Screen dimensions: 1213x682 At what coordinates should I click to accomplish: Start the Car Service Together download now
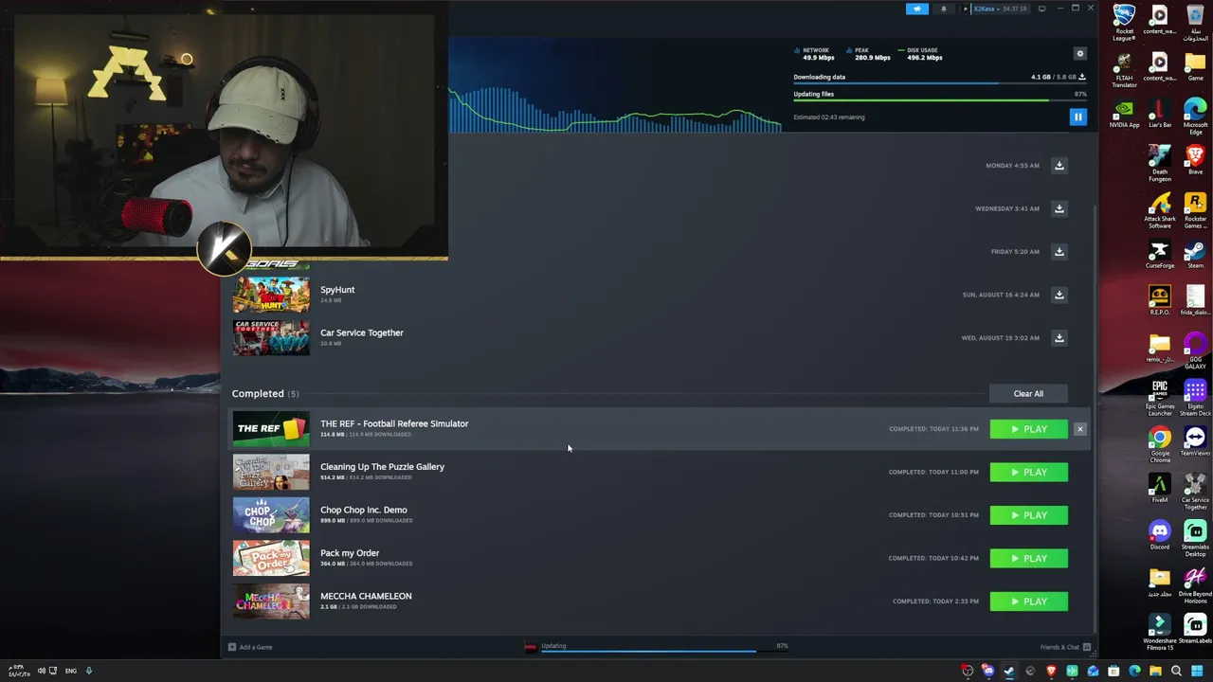coord(1059,338)
